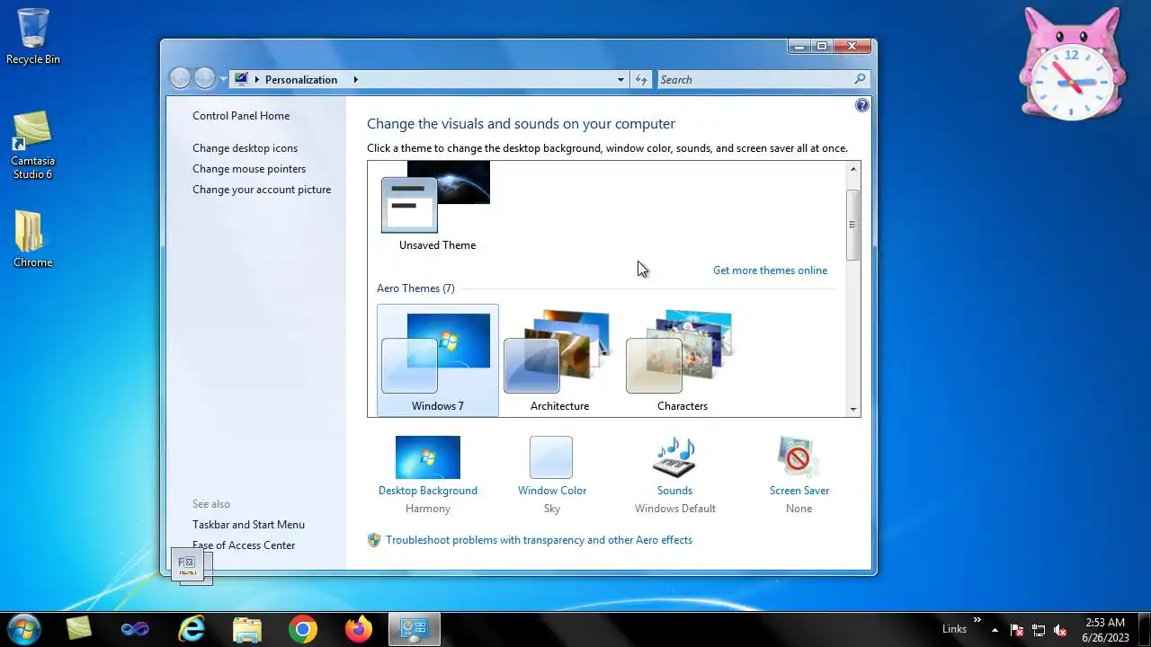Click Get more themes online link
This screenshot has height=647, width=1151.
point(770,270)
